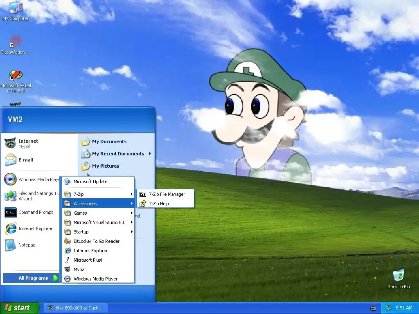Open the Games folder entry
This screenshot has width=419, height=314.
(98, 213)
